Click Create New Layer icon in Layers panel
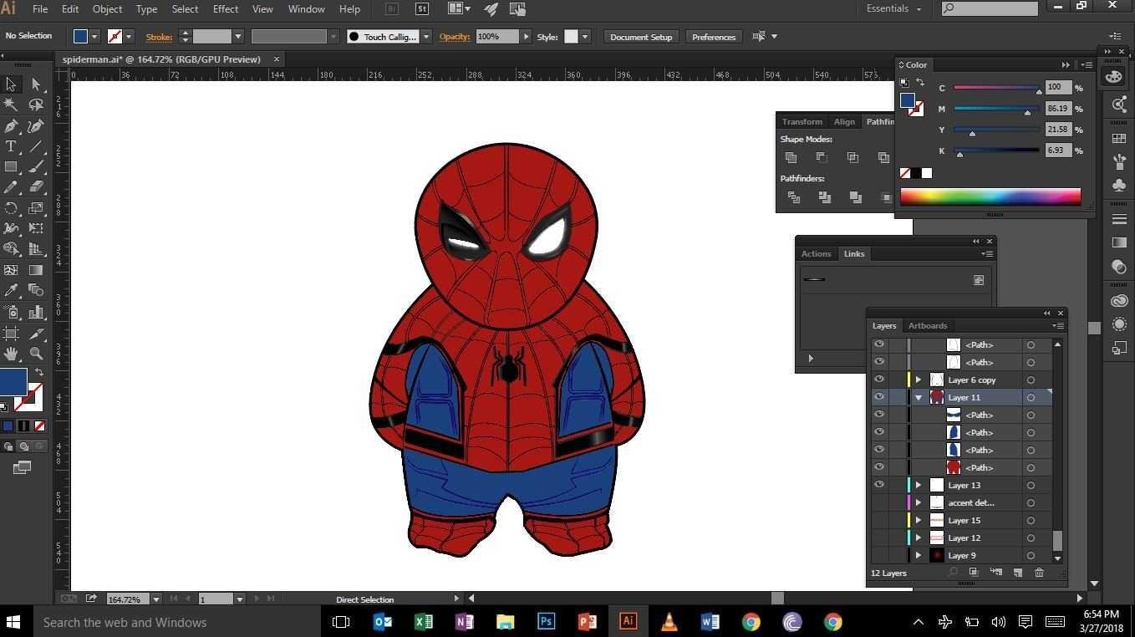1135x637 pixels. click(x=1017, y=573)
